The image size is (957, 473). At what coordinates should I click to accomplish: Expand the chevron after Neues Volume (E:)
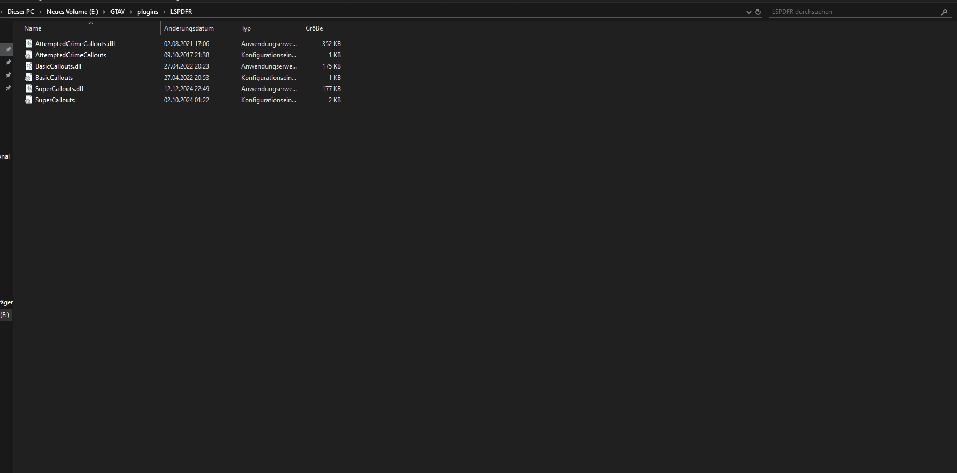click(x=104, y=12)
